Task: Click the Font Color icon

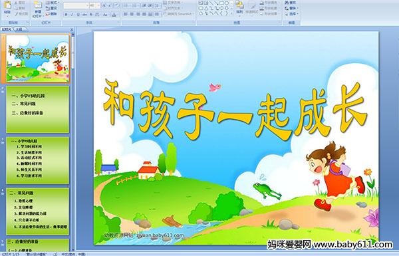Action: [114, 15]
